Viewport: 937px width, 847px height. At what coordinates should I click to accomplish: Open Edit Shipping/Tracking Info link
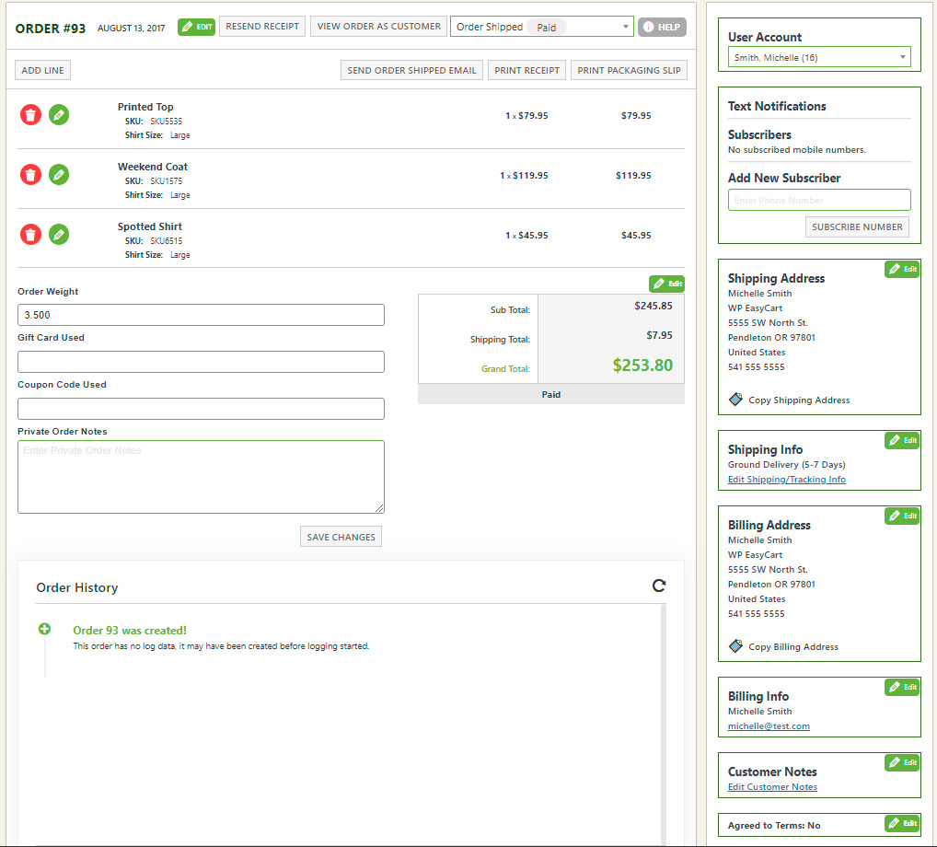pos(786,480)
